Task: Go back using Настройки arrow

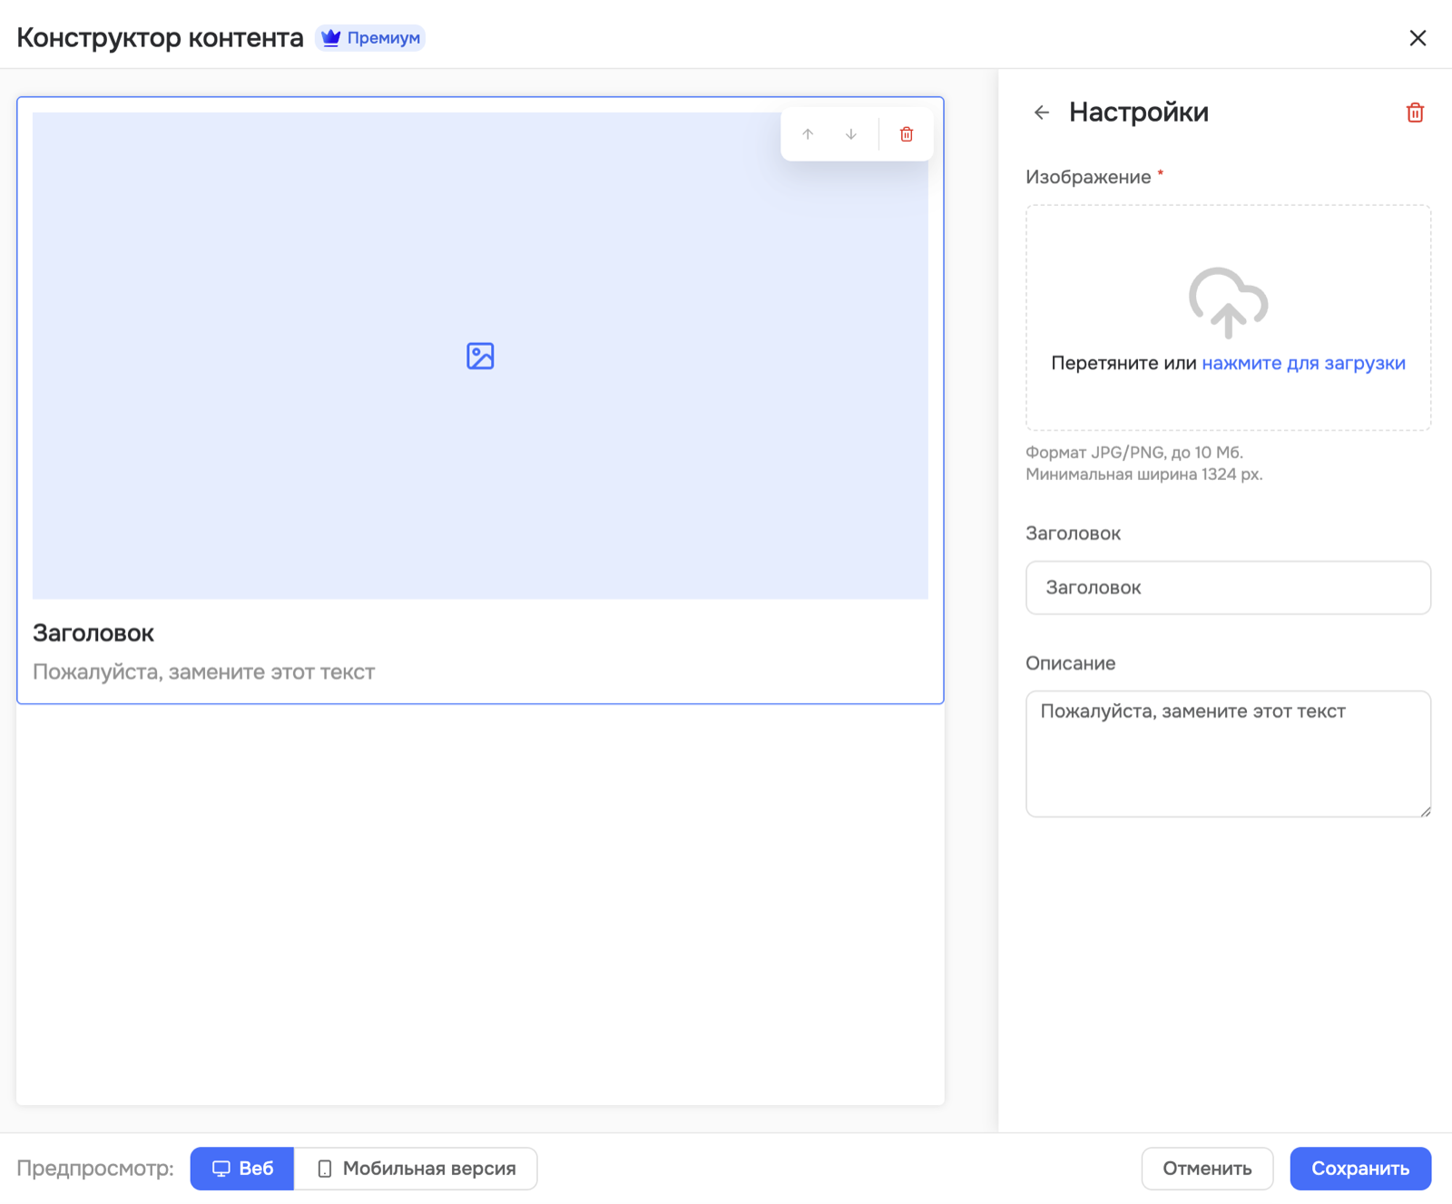Action: click(x=1042, y=113)
